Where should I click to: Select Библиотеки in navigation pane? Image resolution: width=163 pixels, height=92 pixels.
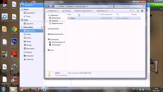click(53, 29)
